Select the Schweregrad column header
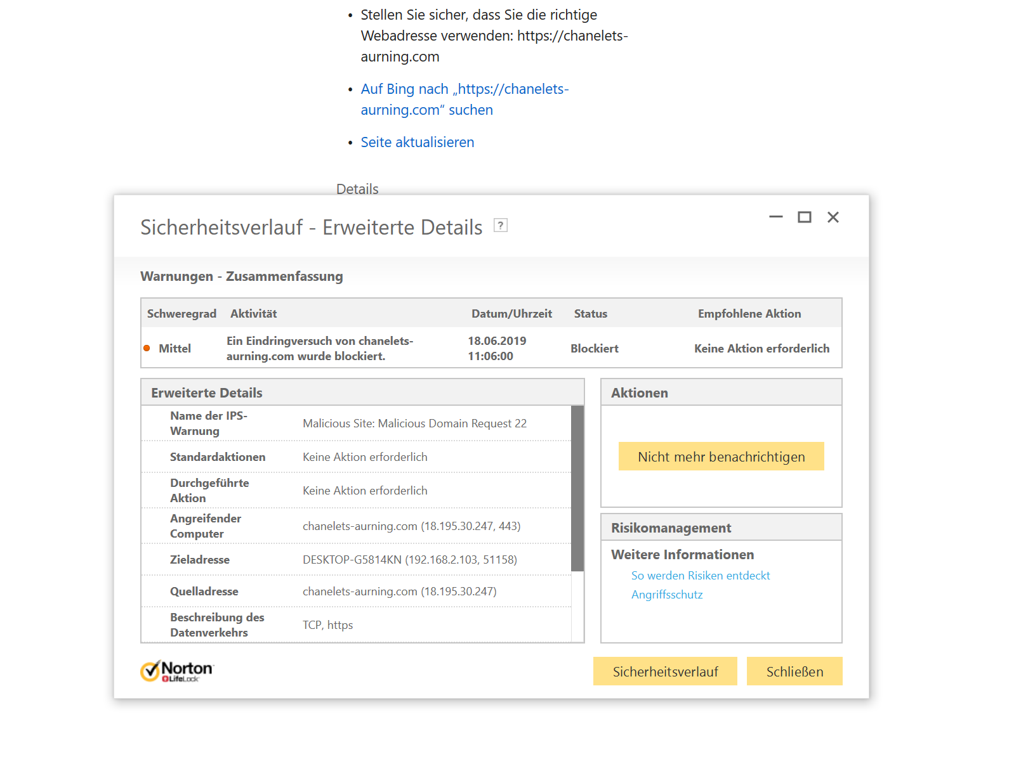 (x=181, y=314)
